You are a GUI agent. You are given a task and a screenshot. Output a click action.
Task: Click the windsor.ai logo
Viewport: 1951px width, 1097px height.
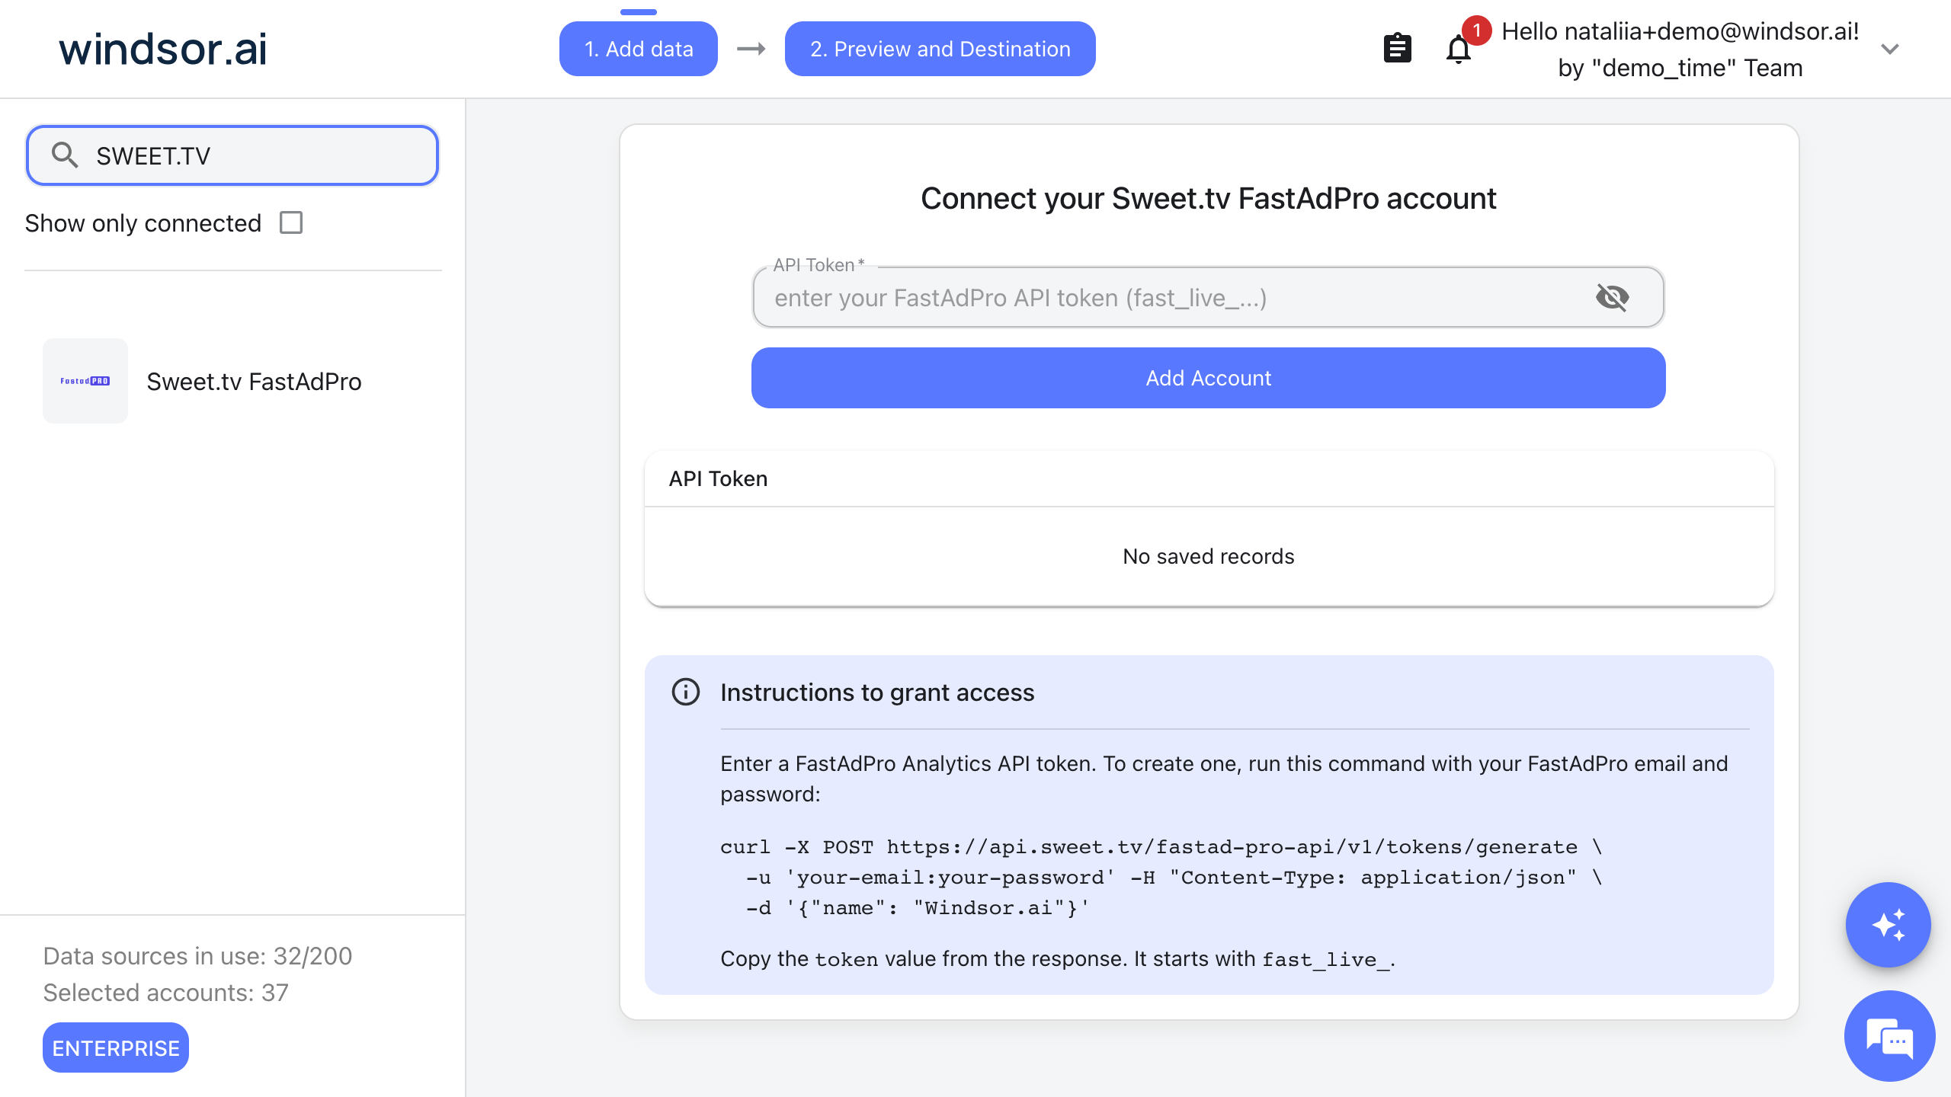click(163, 49)
